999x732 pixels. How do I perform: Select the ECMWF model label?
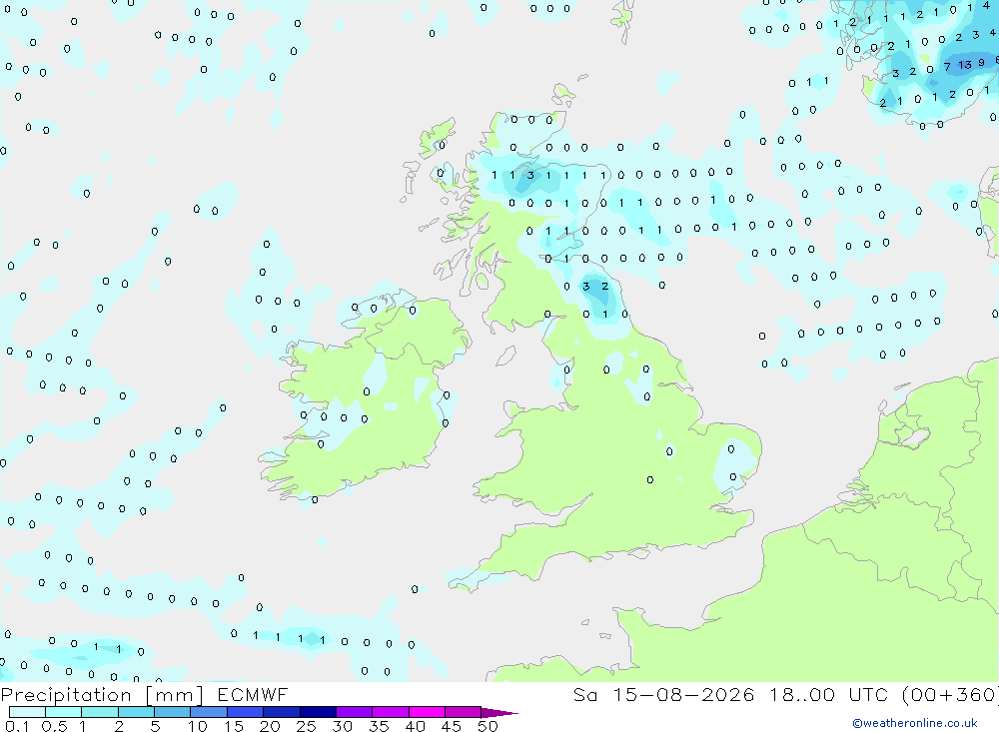click(x=253, y=695)
